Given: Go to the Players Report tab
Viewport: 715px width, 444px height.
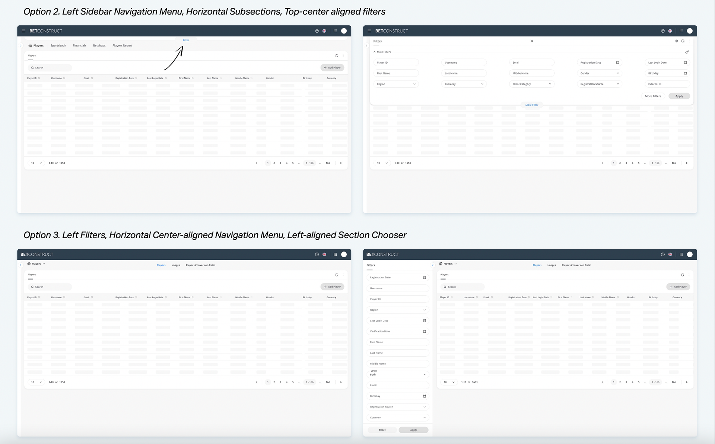Looking at the screenshot, I should 122,45.
